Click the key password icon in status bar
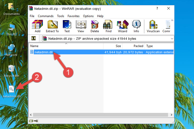Viewport: 194px width, 129px height. click(x=36, y=121)
